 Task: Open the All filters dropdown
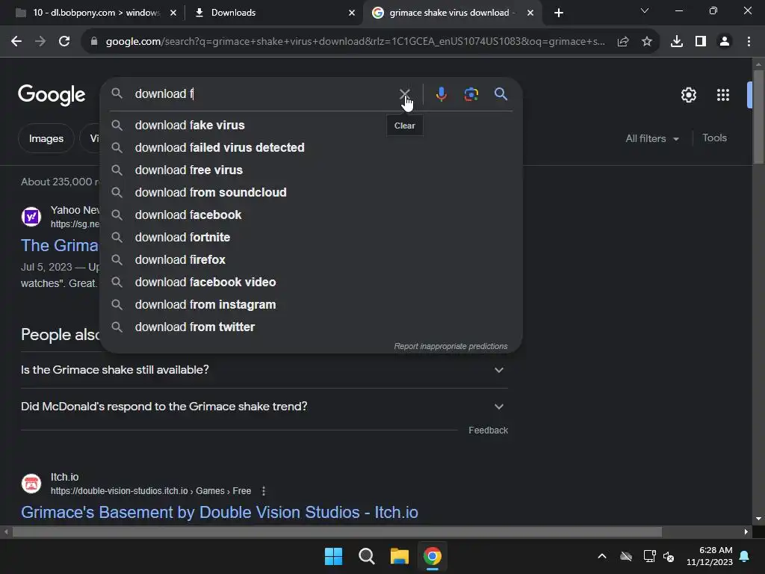click(651, 138)
